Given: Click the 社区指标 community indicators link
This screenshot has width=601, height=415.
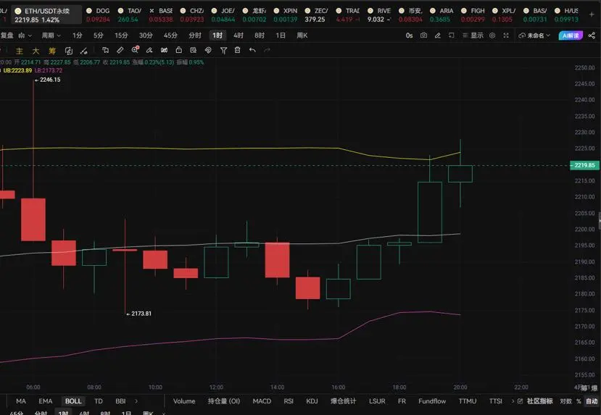Looking at the screenshot, I should pyautogui.click(x=539, y=401).
